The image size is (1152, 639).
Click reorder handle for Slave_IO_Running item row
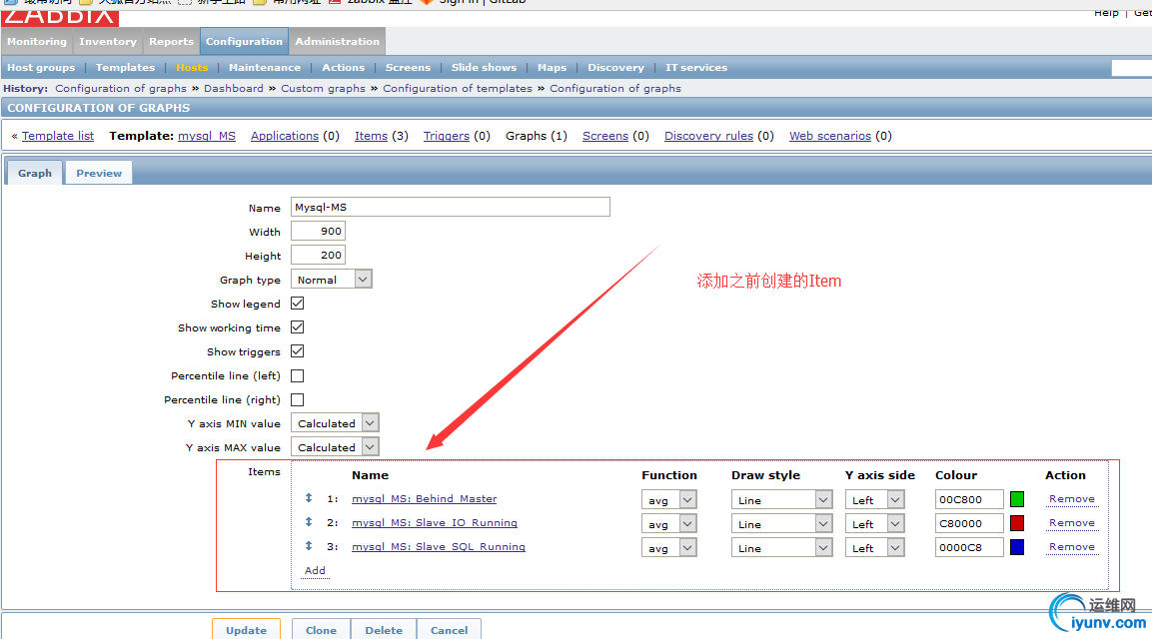tap(309, 522)
